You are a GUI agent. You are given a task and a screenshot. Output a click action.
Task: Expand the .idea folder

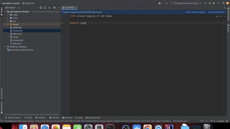[8, 15]
